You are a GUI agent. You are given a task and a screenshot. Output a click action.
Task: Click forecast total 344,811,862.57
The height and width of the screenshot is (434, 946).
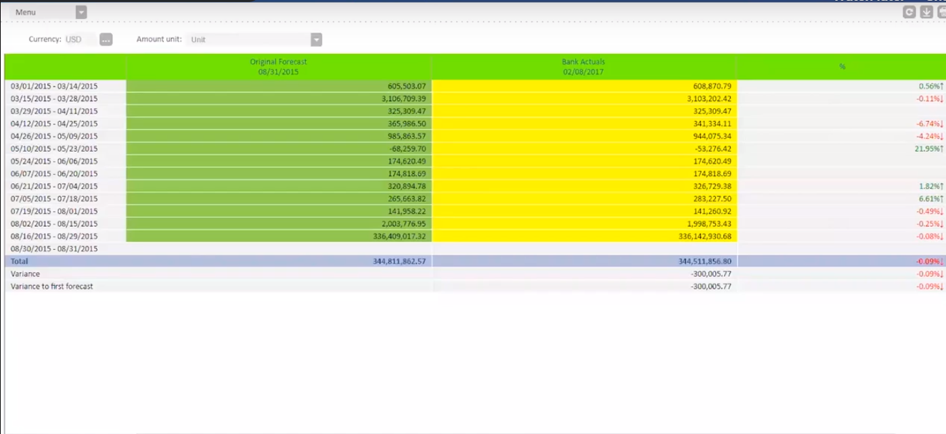(399, 261)
